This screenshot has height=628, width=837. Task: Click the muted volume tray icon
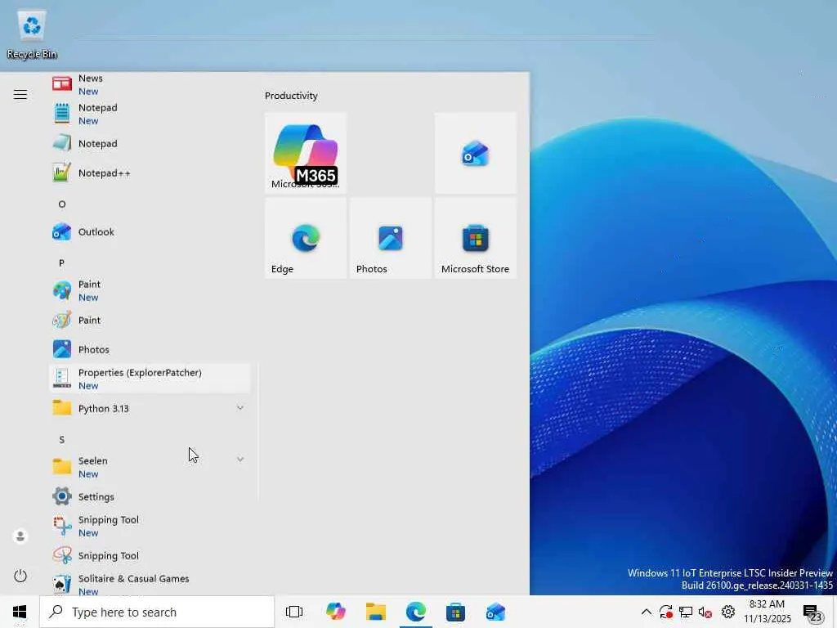(x=705, y=612)
